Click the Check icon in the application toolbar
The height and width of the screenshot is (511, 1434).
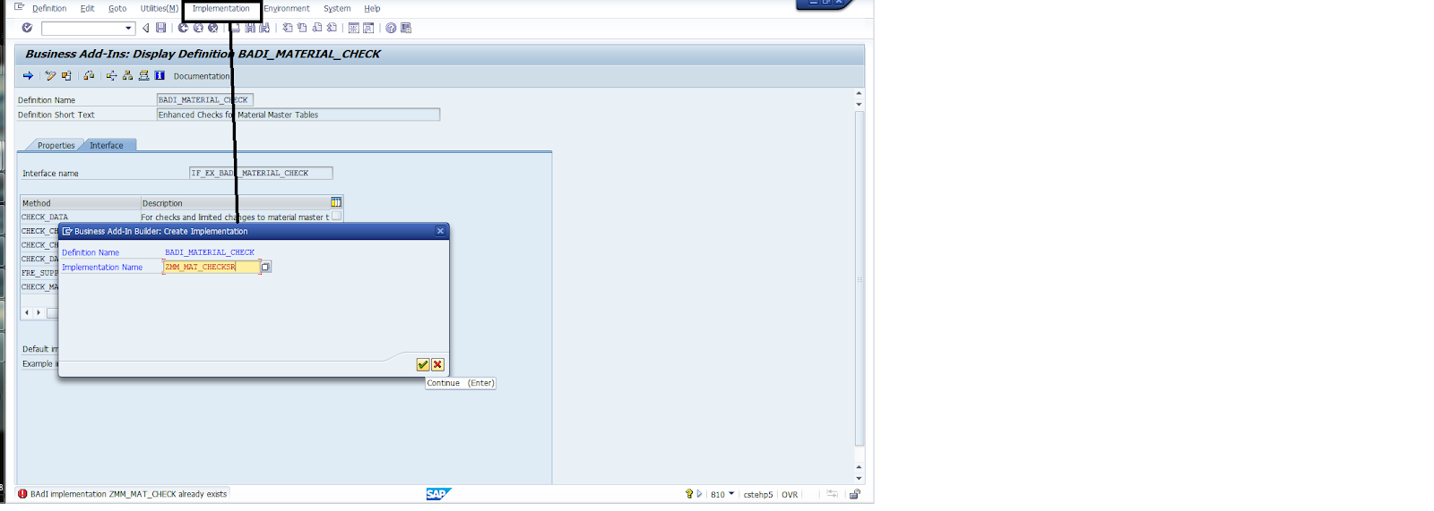click(x=89, y=76)
